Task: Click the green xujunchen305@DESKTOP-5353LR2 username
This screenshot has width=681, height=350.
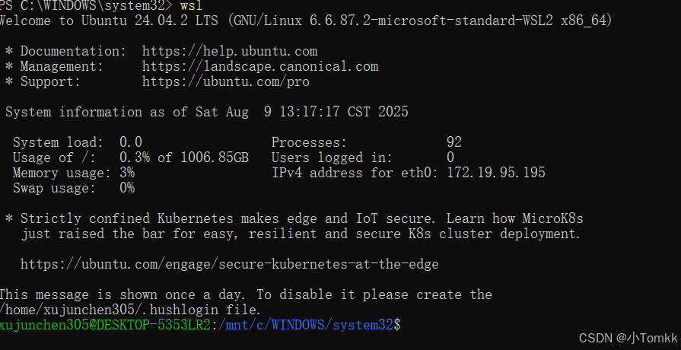Action: tap(109, 325)
